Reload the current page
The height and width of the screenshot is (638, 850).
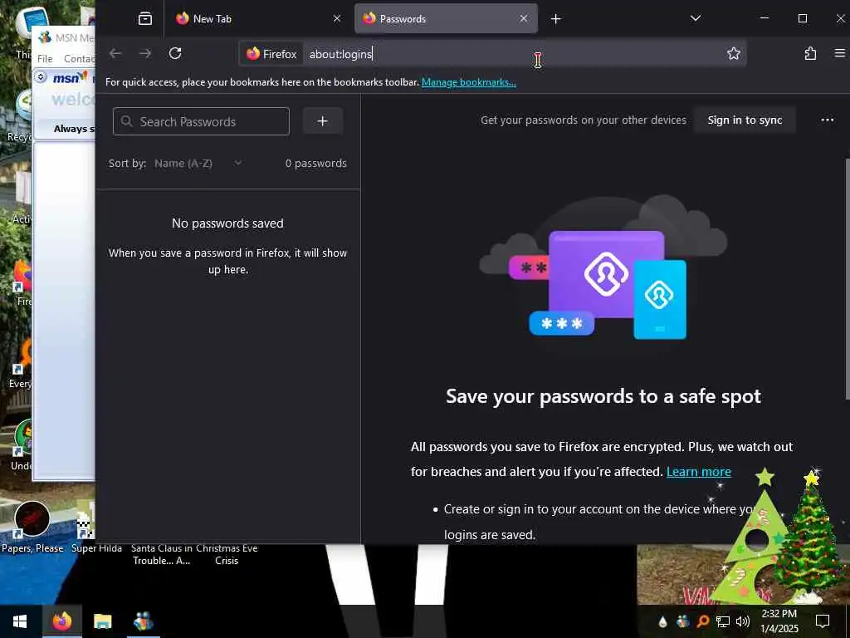175,53
